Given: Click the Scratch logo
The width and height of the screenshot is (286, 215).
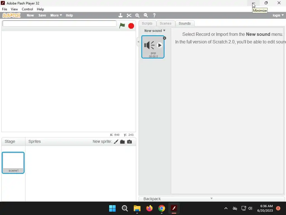Looking at the screenshot, I should pos(11,15).
